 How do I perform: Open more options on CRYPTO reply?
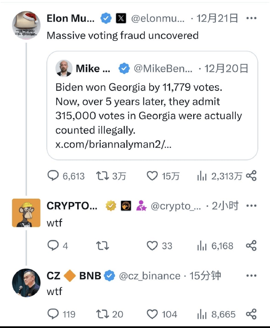tap(251, 206)
